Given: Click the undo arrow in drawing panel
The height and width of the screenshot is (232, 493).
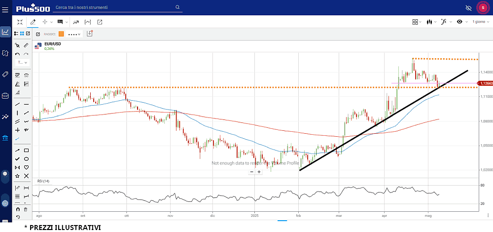Looking at the screenshot, I should point(18,54).
